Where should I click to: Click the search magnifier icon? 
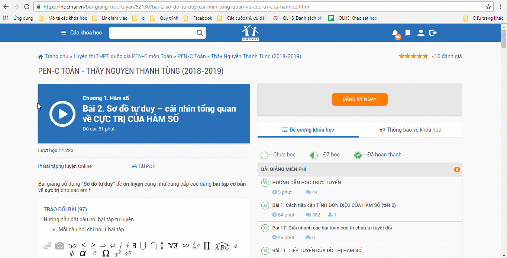[200, 33]
